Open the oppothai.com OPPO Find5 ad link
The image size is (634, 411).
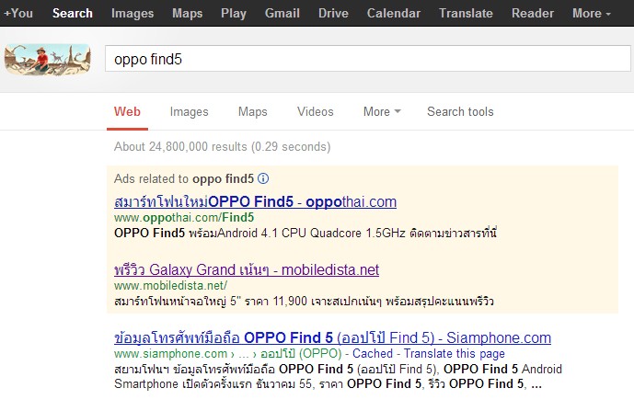click(x=255, y=201)
